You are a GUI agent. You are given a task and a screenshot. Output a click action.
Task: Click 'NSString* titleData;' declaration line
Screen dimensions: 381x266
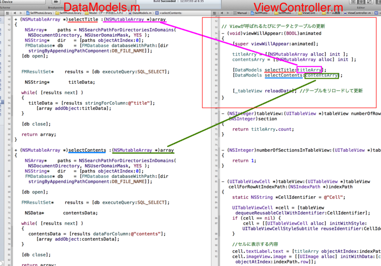60,82
